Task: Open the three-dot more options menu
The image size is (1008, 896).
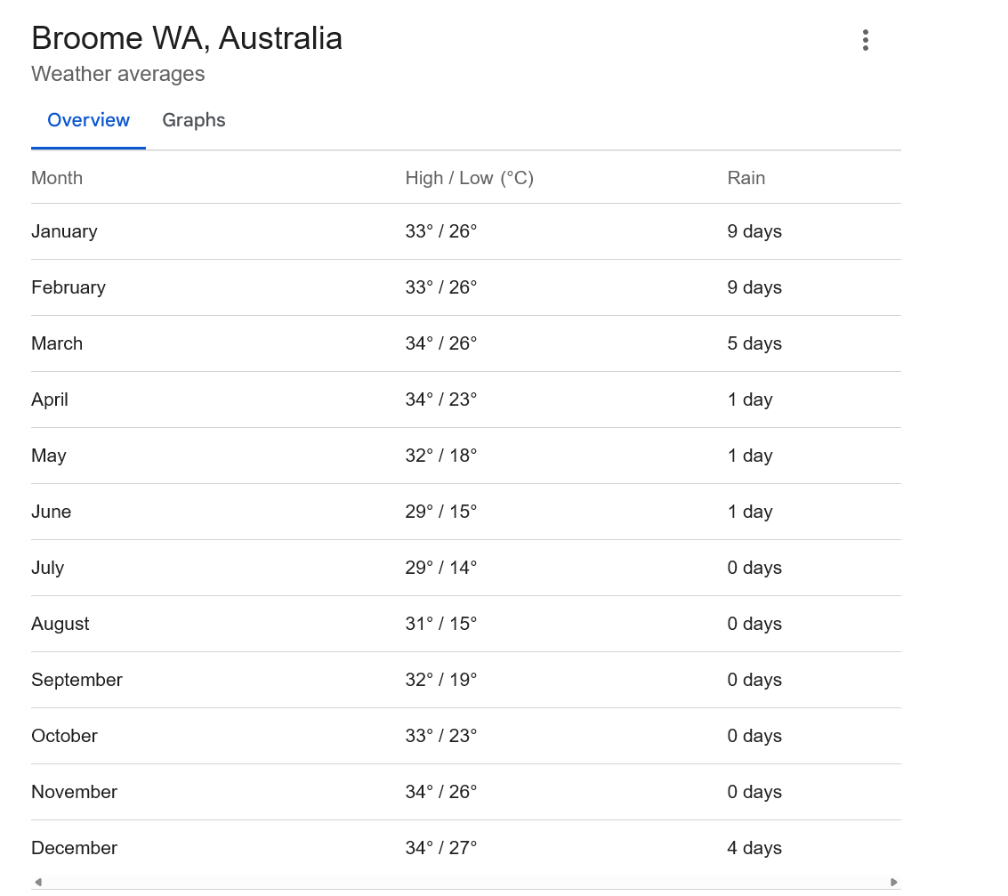Action: 866,40
